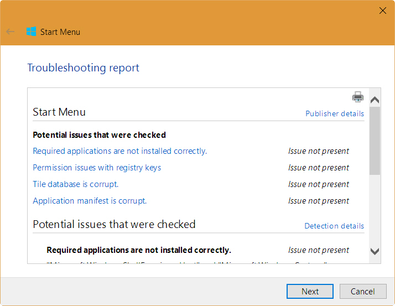Click the scroll up arrow in report

tap(375, 100)
